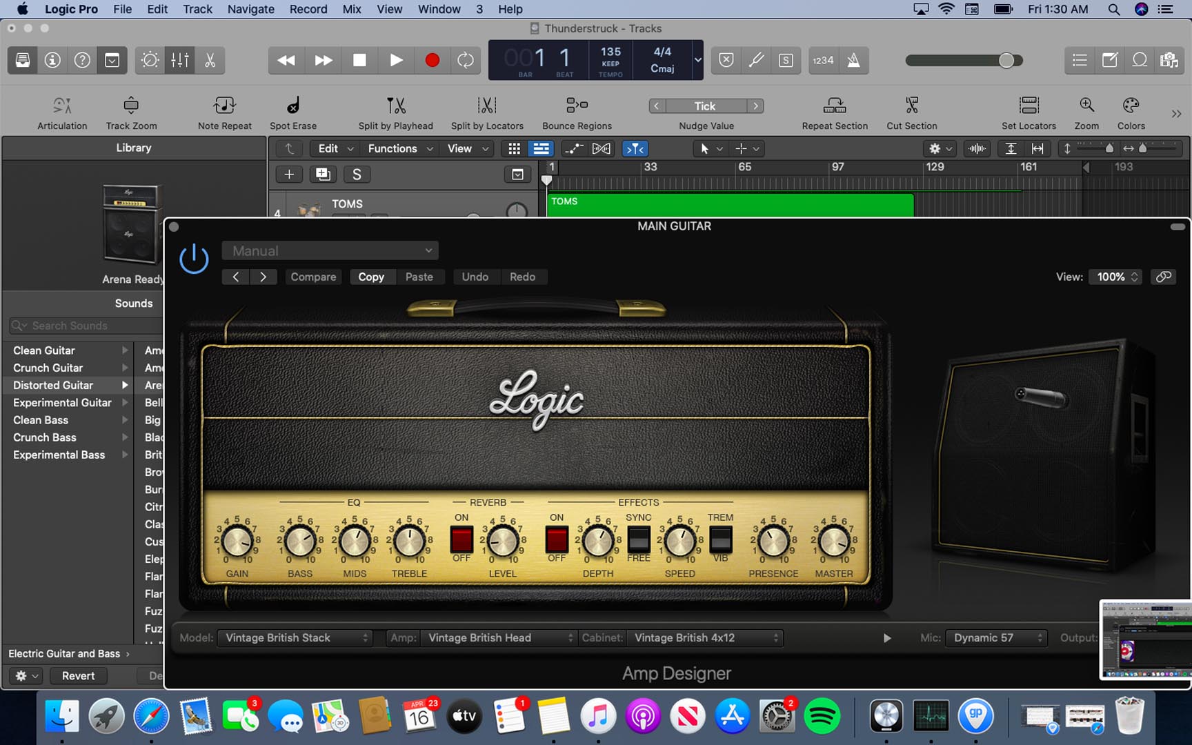Open the Functions dropdown in Tracks area
This screenshot has width=1192, height=745.
pos(400,148)
